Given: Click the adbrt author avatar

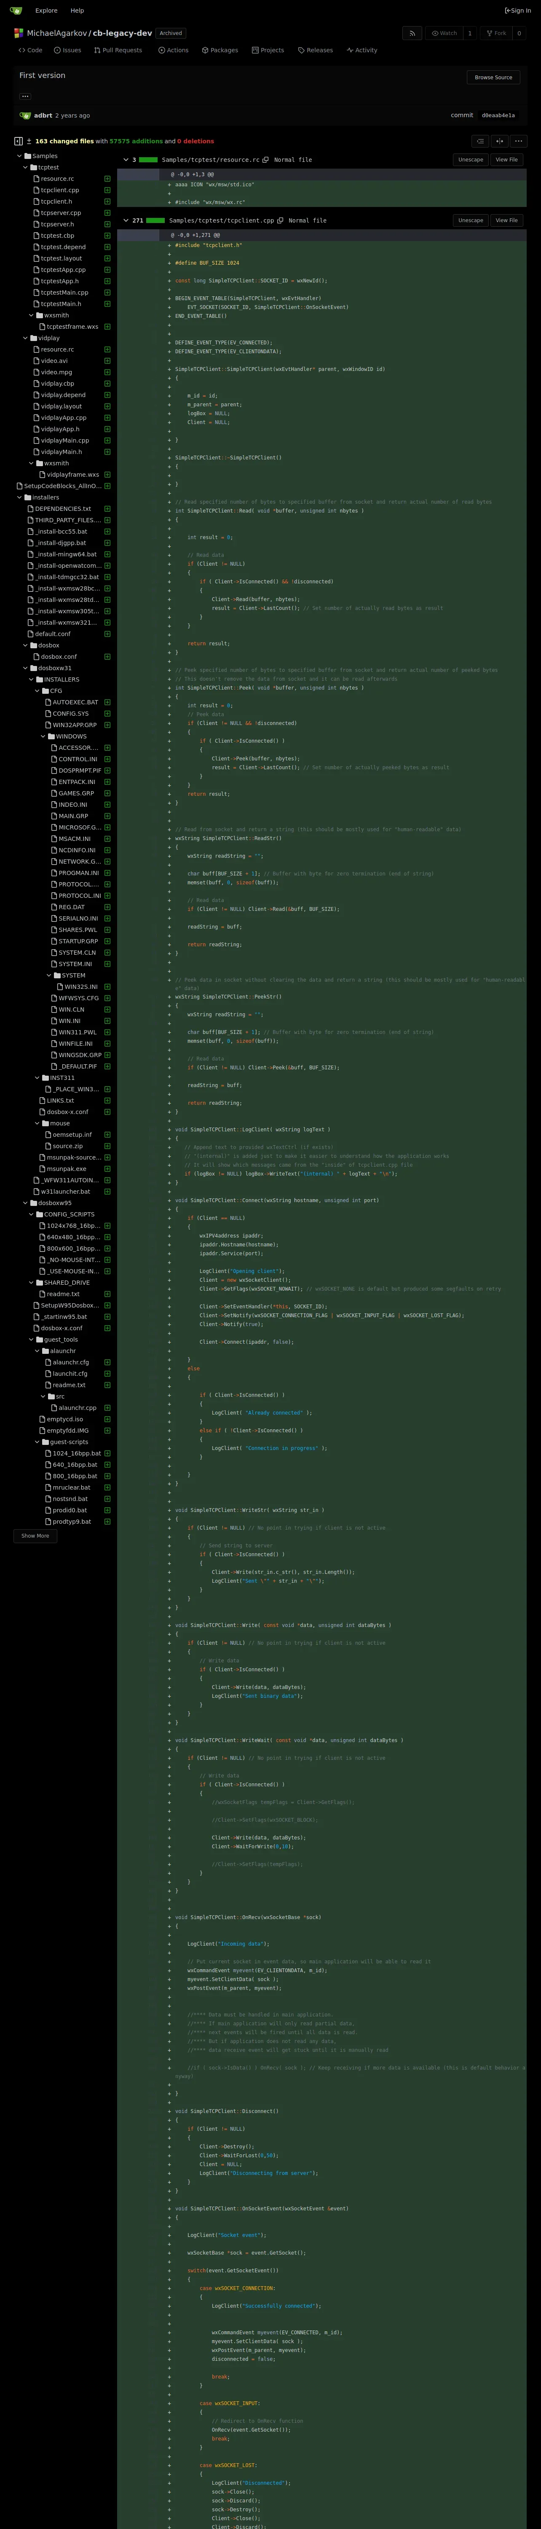Looking at the screenshot, I should pos(26,116).
